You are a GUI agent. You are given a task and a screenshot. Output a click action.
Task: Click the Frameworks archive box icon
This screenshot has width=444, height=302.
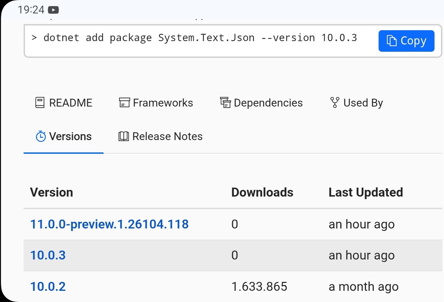pos(124,103)
